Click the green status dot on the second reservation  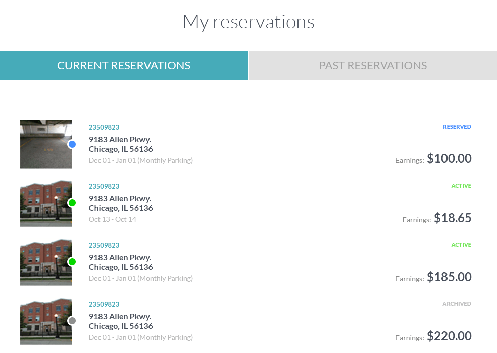[72, 203]
